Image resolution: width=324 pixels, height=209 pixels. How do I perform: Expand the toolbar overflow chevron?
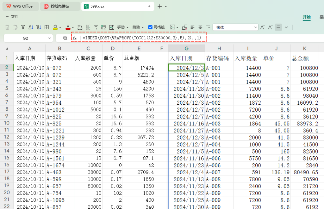(x=286, y=27)
